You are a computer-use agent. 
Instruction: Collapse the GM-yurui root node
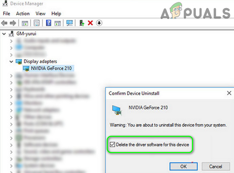pos(4,34)
